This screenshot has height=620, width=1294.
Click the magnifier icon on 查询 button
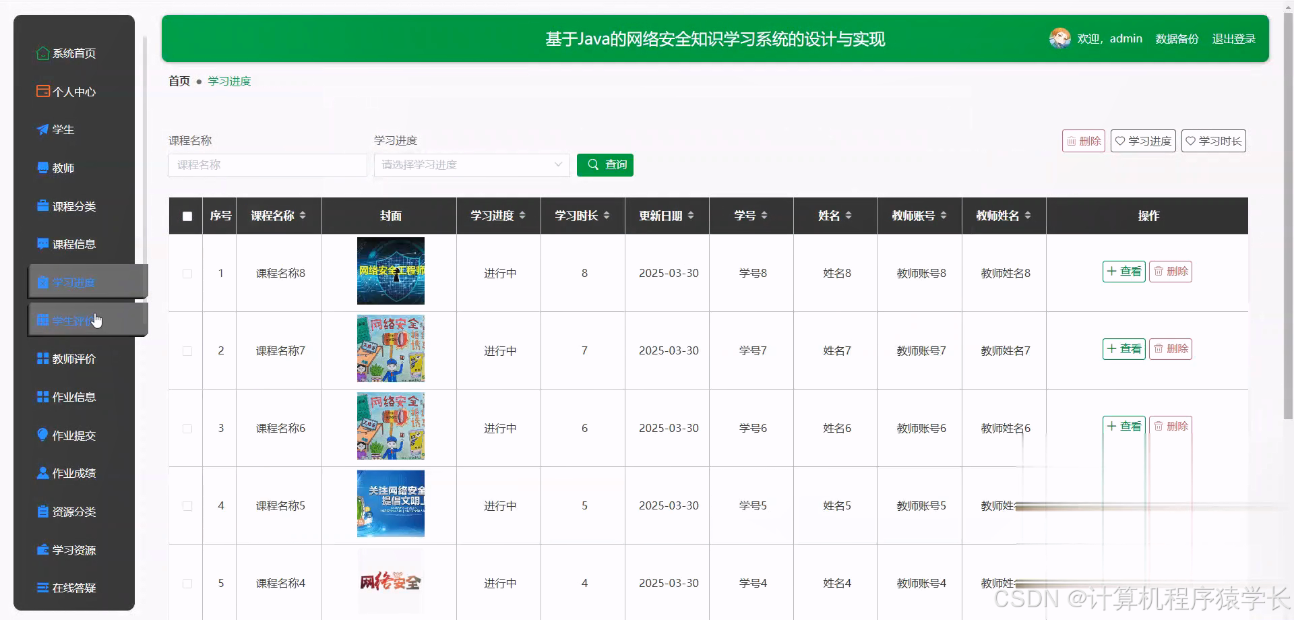592,164
